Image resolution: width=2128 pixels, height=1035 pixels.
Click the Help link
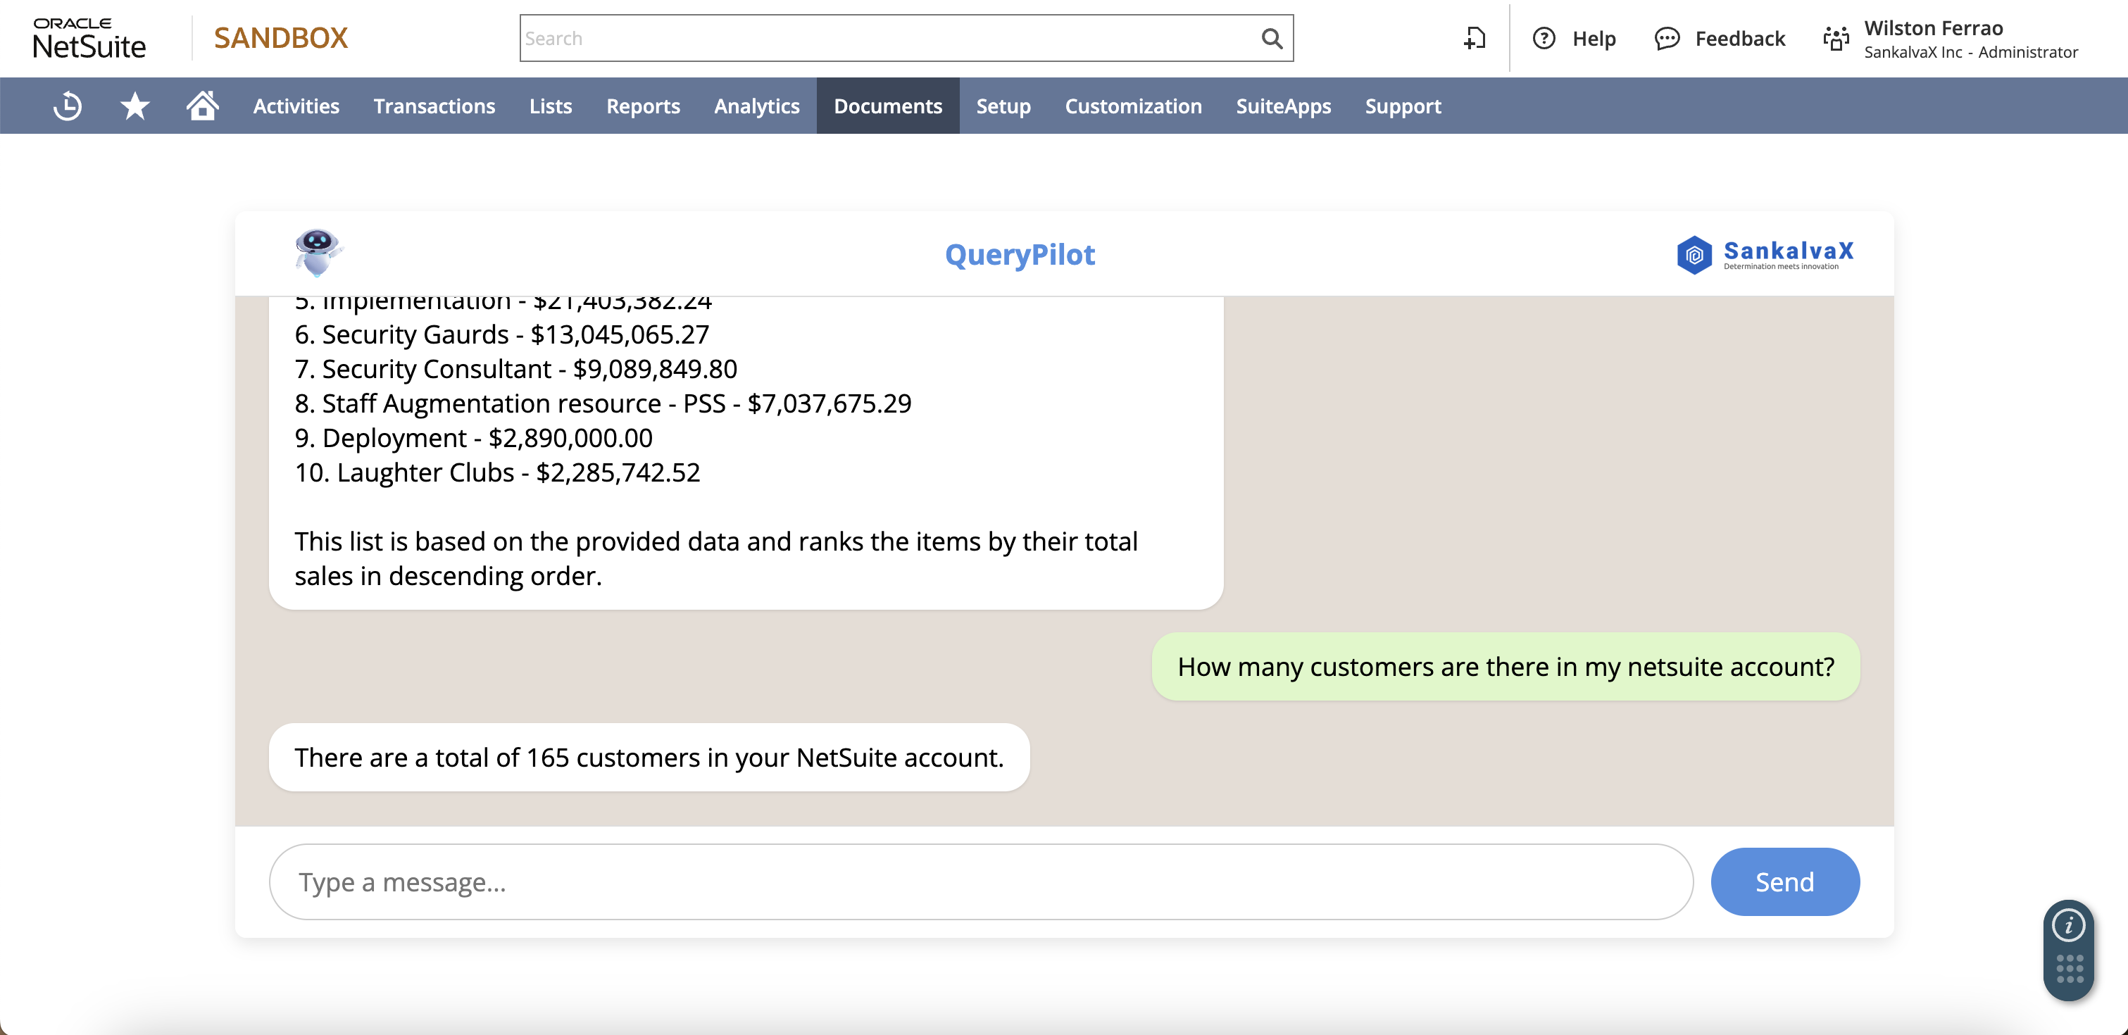pyautogui.click(x=1594, y=39)
